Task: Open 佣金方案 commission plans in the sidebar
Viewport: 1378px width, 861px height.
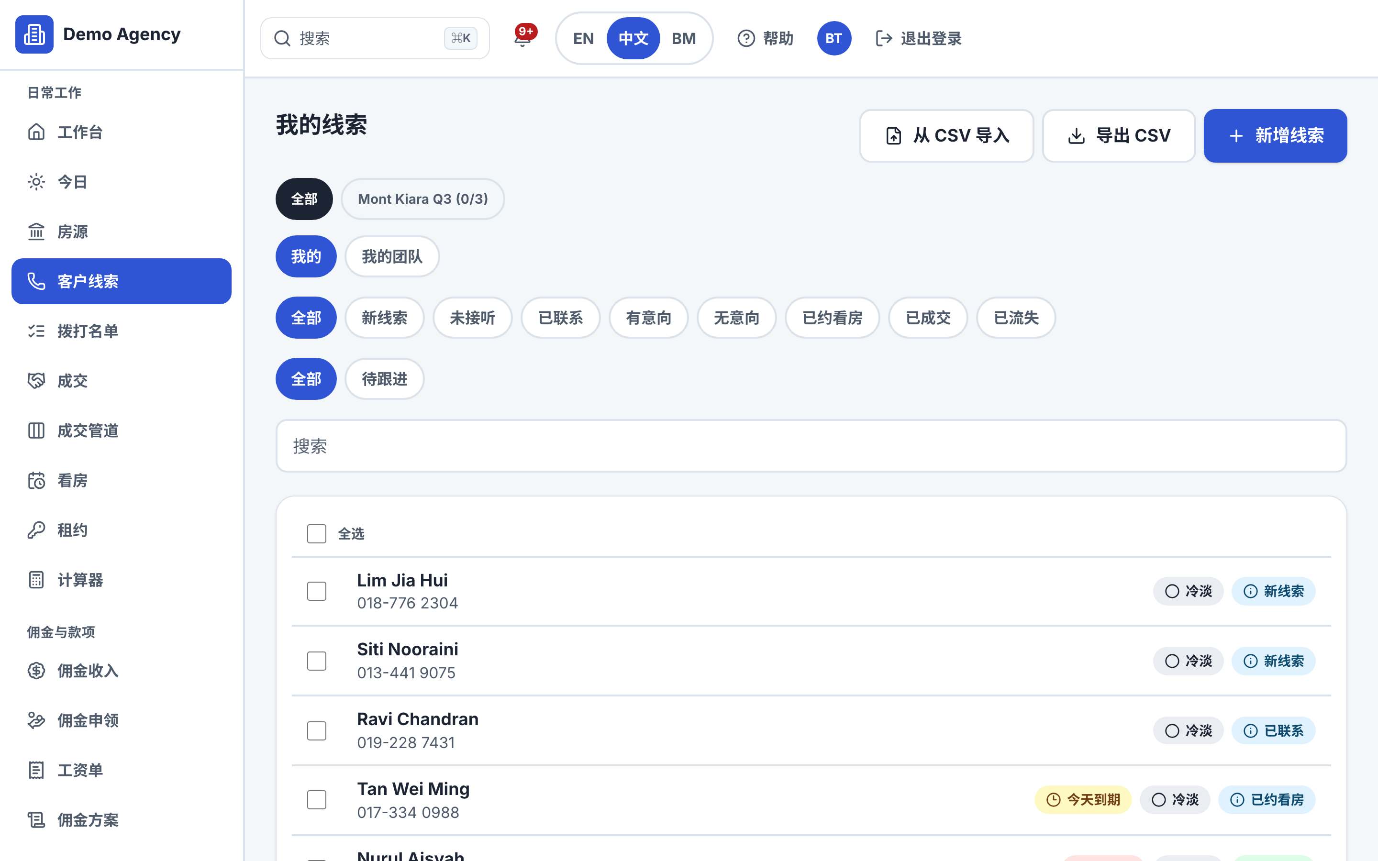Action: click(121, 820)
